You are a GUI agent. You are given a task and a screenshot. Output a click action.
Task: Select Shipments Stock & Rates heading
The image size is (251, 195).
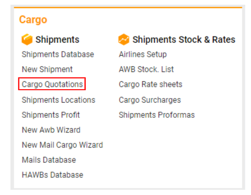click(x=184, y=40)
